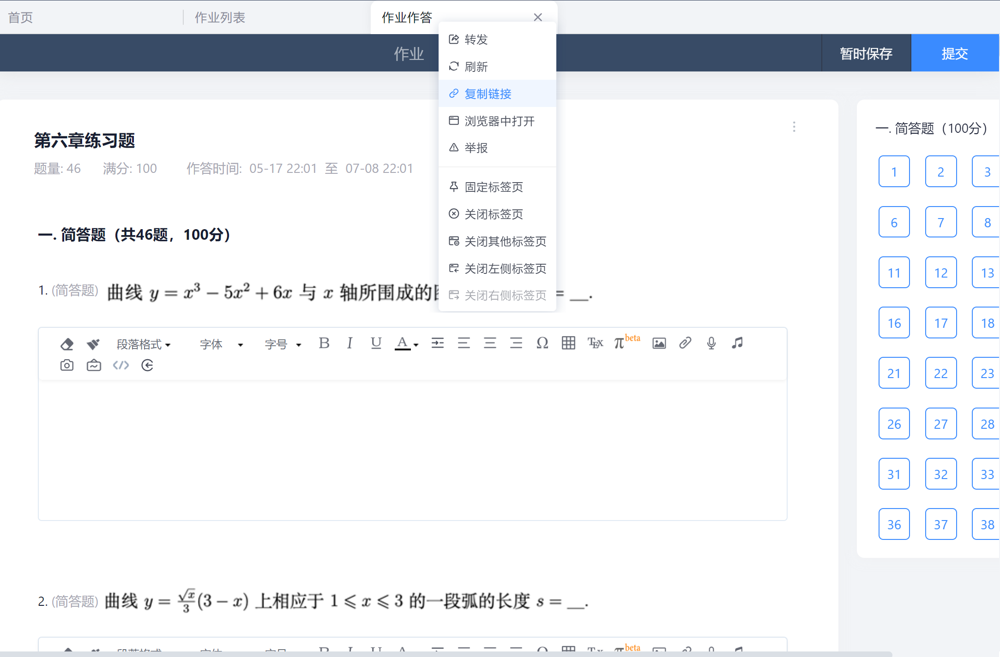Click the eraser icon in editor toolbar
This screenshot has height=657, width=1000.
67,343
